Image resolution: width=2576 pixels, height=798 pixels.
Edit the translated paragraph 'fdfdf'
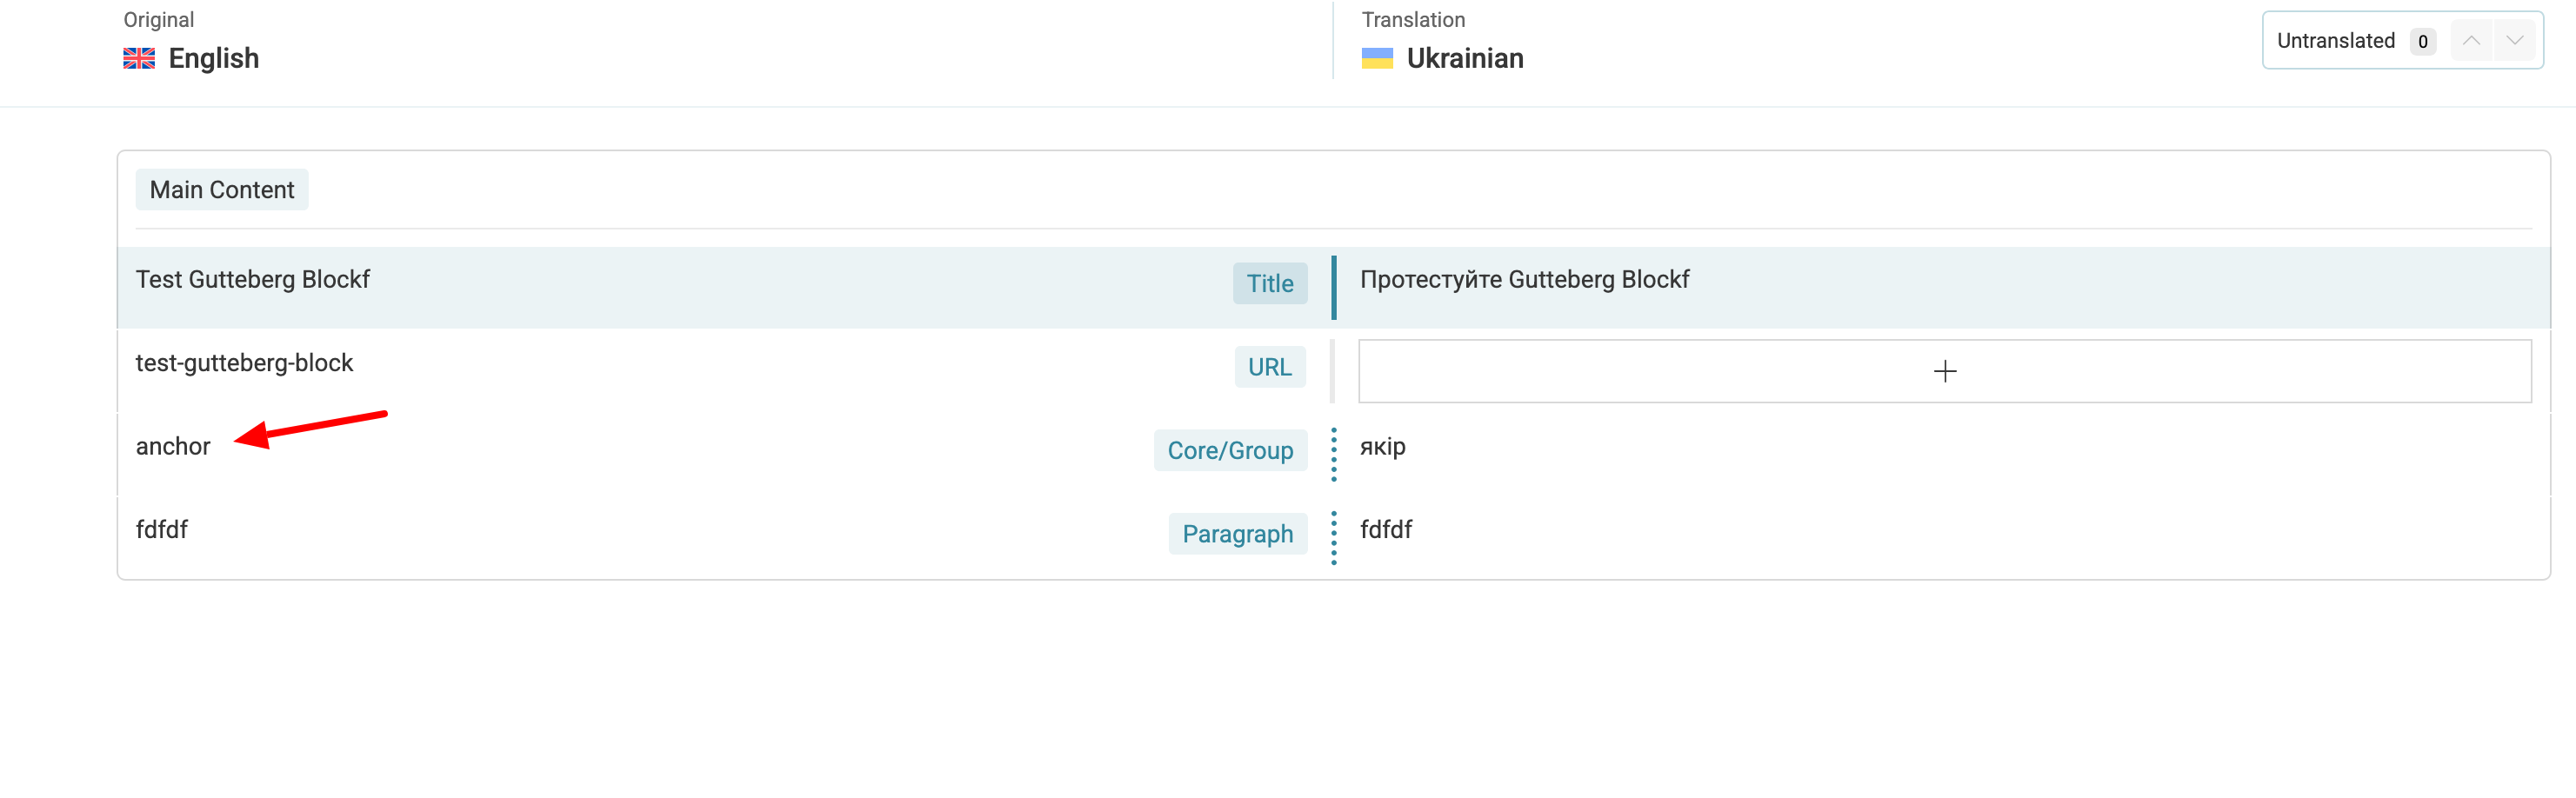[x=1386, y=530]
